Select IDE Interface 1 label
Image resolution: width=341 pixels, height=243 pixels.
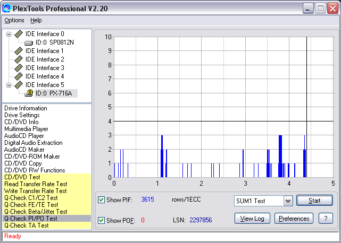pyautogui.click(x=45, y=51)
